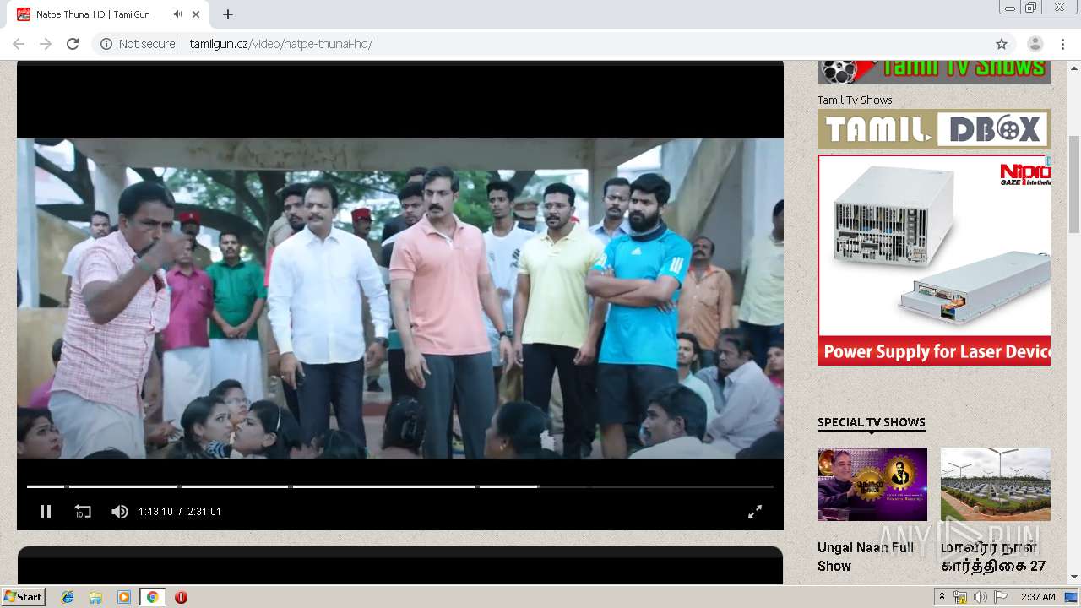Reload the current page

73,44
